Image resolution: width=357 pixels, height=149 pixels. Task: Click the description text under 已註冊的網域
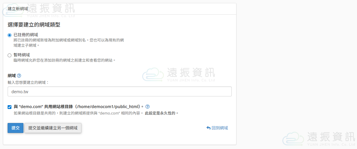tap(68, 40)
